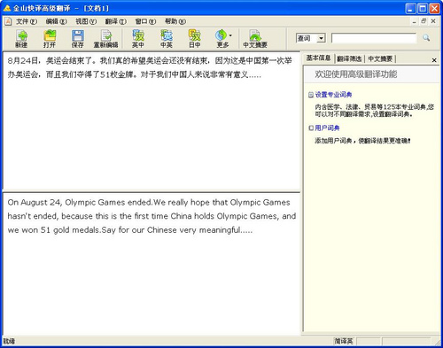Viewport: 443px width, 348px height.
Task: Maximize the main application window
Action: (423, 8)
